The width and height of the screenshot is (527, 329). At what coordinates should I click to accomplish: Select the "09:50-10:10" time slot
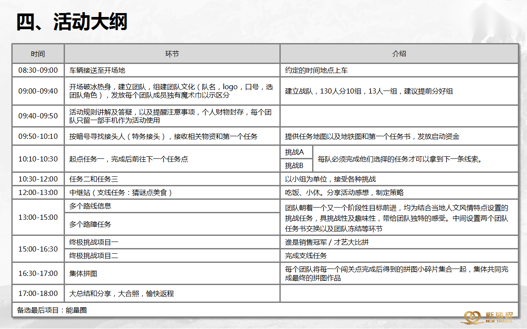tap(38, 136)
